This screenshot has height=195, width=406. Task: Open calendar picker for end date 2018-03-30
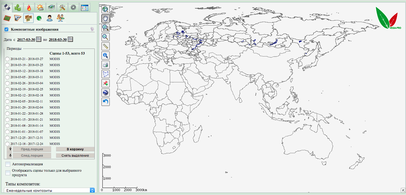pyautogui.click(x=70, y=40)
